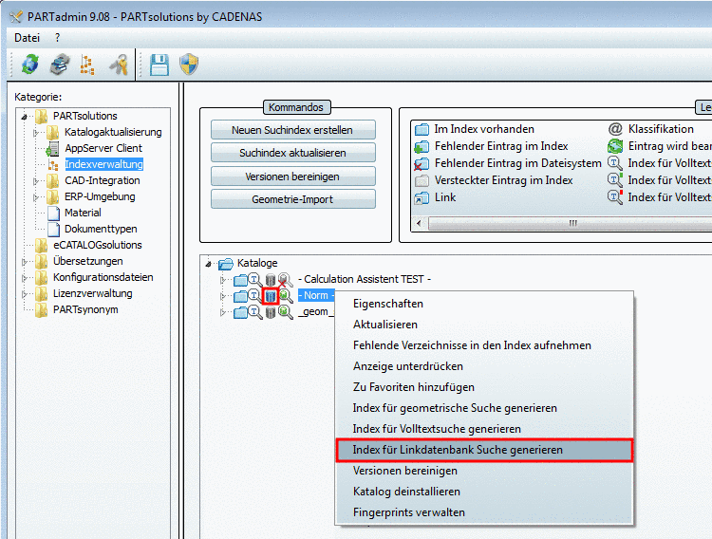Select 'Index für Linkdatenbank Suche generieren'
The height and width of the screenshot is (539, 712).
click(x=484, y=450)
